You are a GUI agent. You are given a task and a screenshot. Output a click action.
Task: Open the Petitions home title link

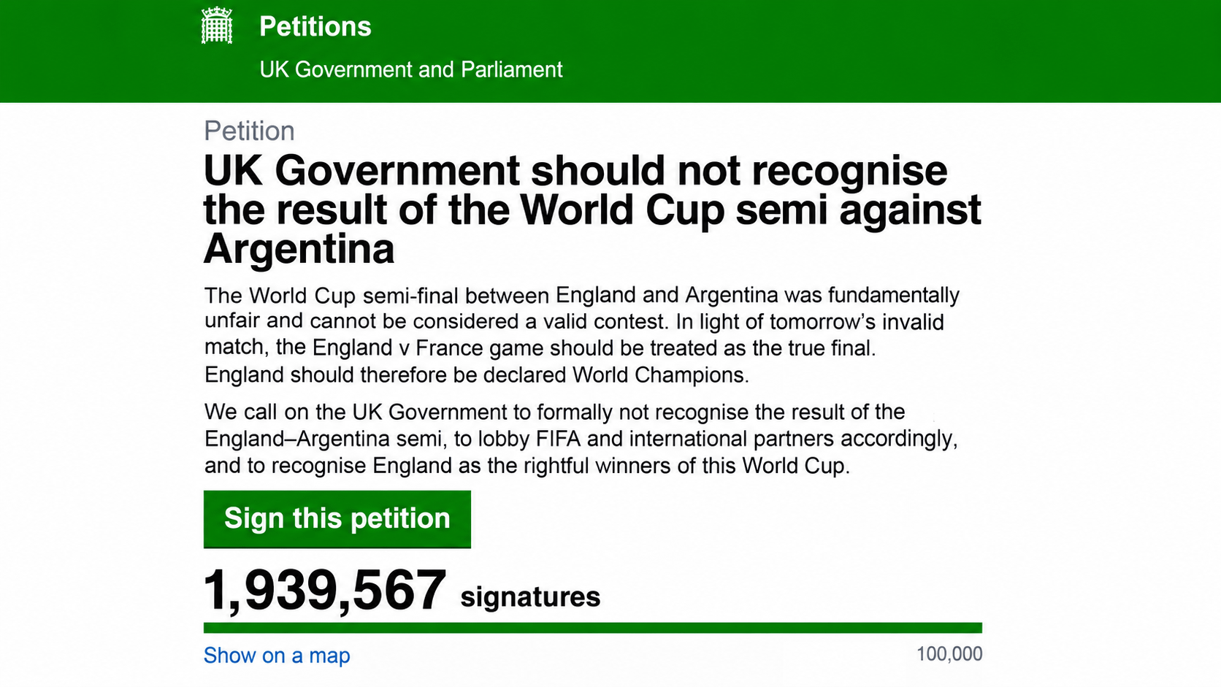click(x=315, y=27)
